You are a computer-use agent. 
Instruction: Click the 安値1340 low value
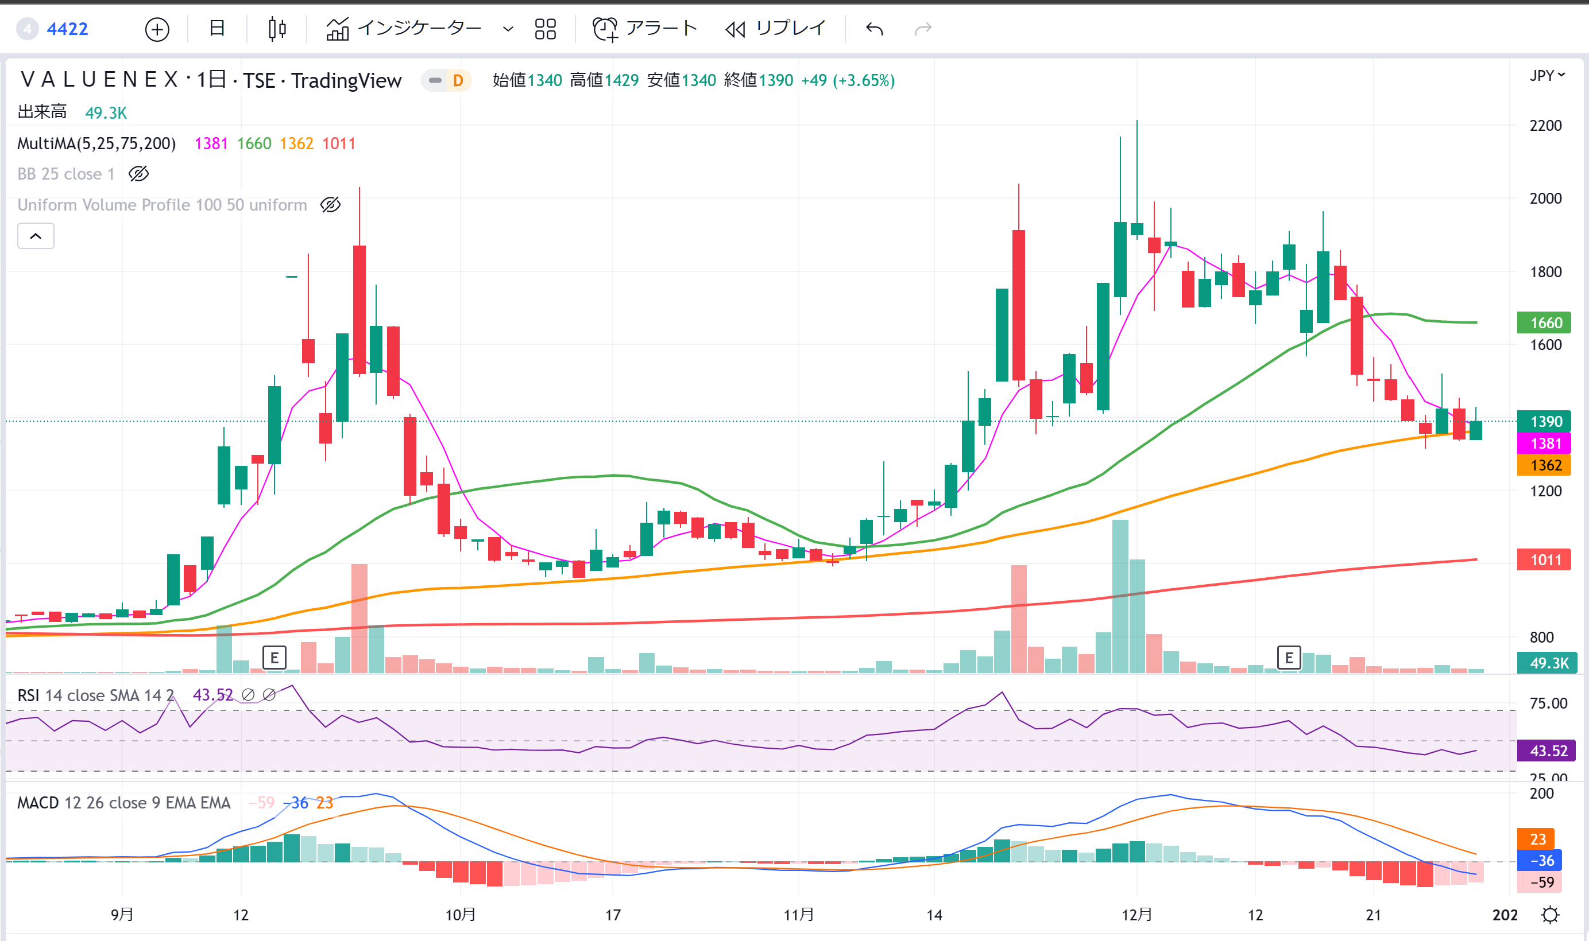coord(682,80)
